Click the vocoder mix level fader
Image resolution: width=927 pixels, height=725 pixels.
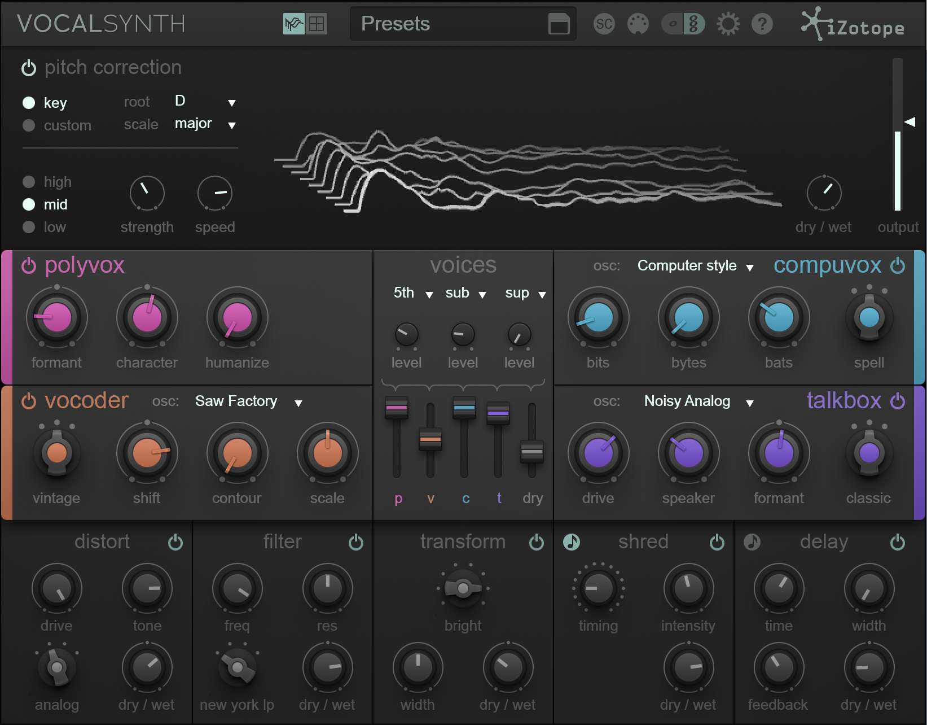tap(430, 439)
